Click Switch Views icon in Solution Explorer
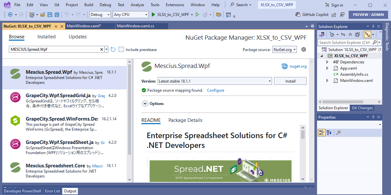 322,34
